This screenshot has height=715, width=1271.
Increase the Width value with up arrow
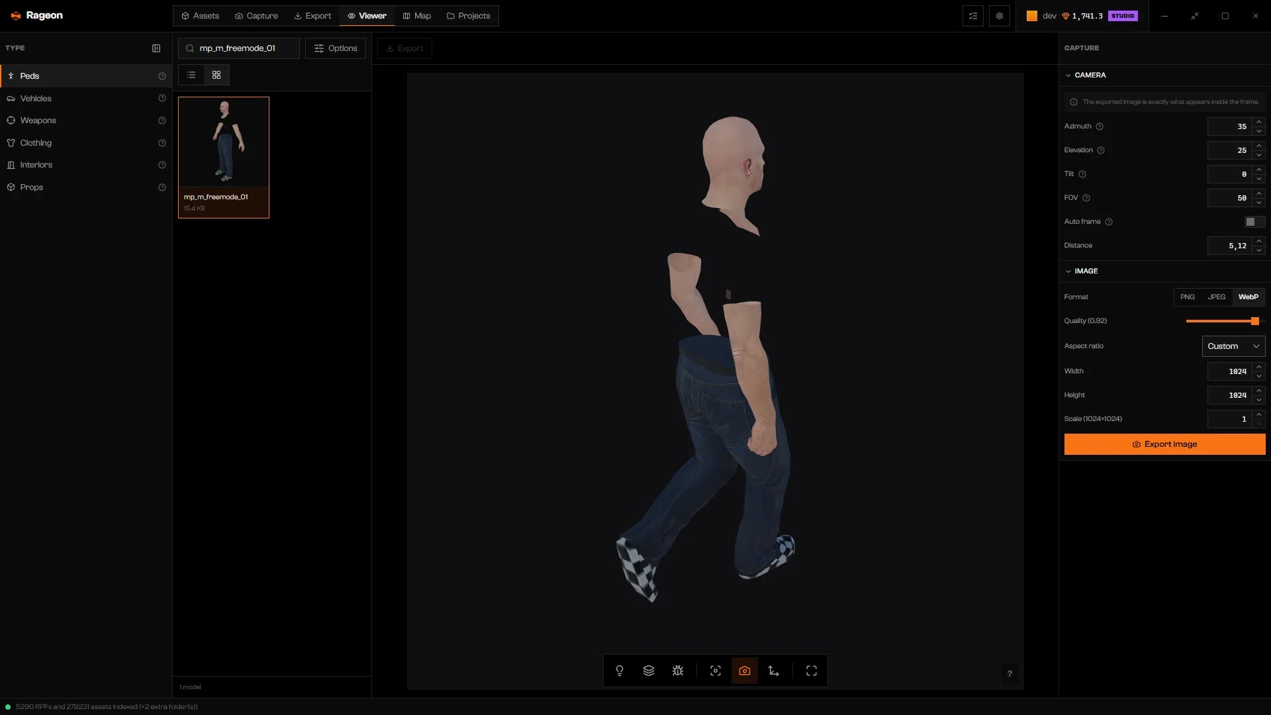coord(1259,367)
